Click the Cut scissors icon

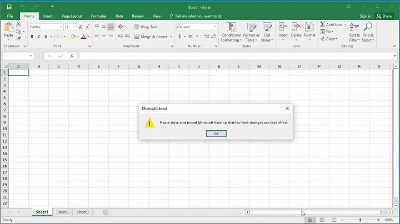click(18, 24)
